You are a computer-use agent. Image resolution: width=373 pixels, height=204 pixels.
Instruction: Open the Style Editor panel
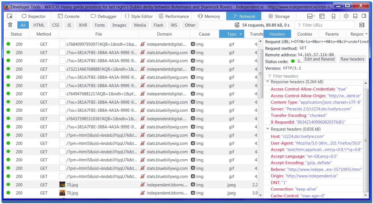point(139,16)
